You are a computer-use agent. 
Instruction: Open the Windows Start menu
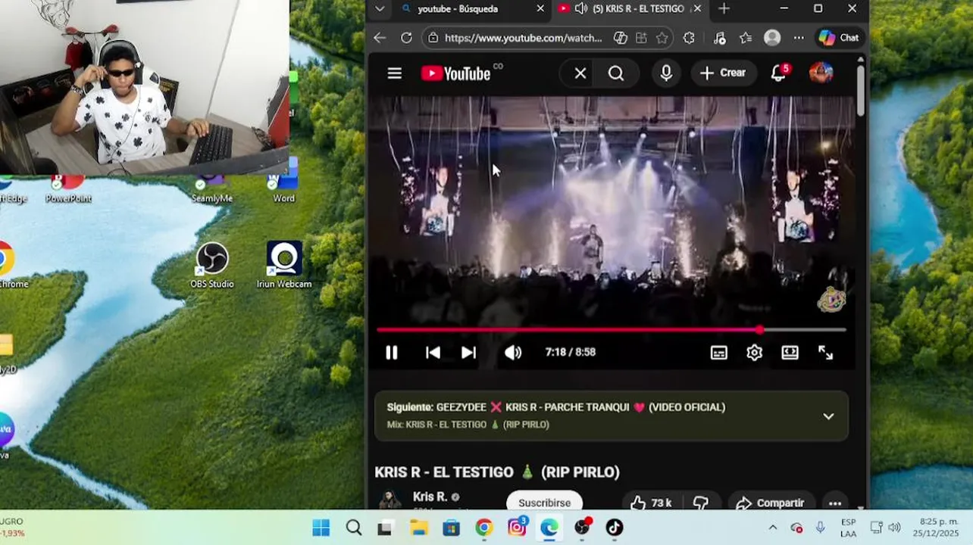[321, 528]
